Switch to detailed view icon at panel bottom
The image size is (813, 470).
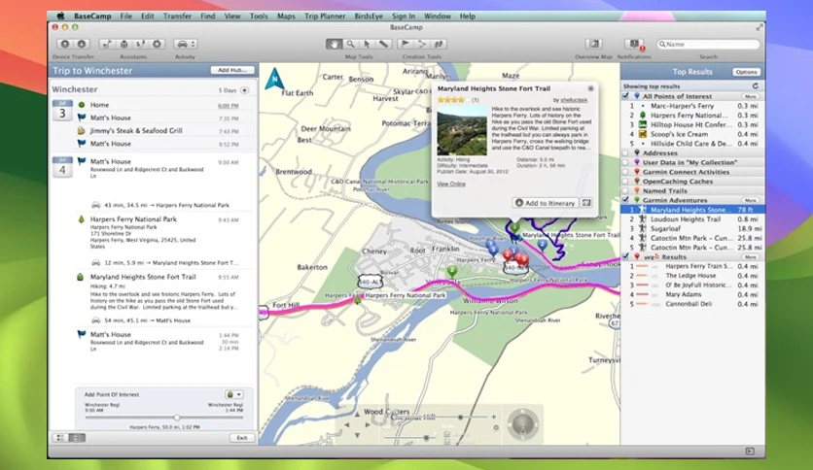pyautogui.click(x=77, y=438)
